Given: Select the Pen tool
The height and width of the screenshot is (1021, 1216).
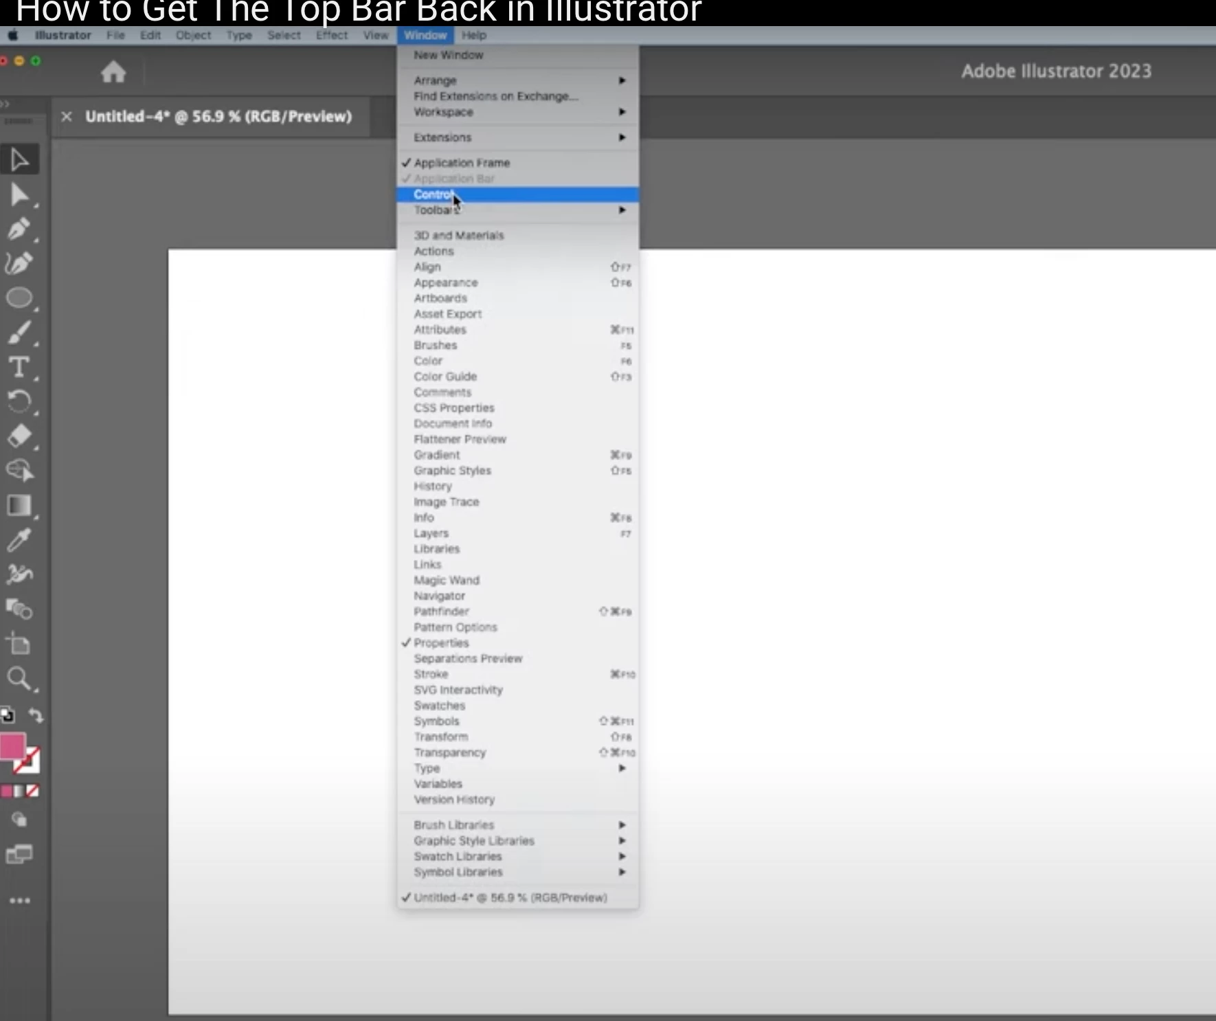Looking at the screenshot, I should (x=19, y=229).
